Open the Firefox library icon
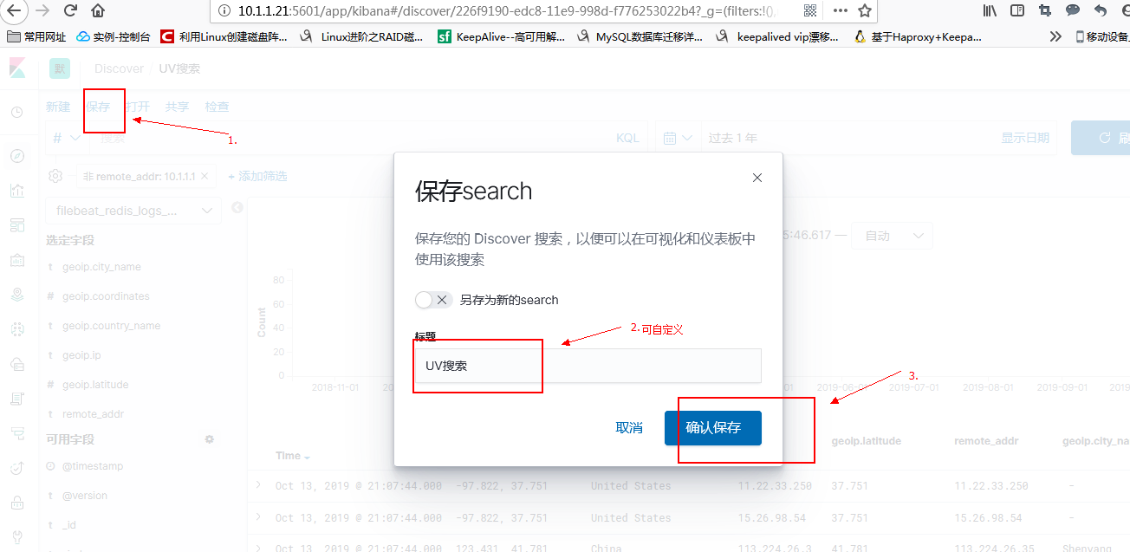 [990, 11]
